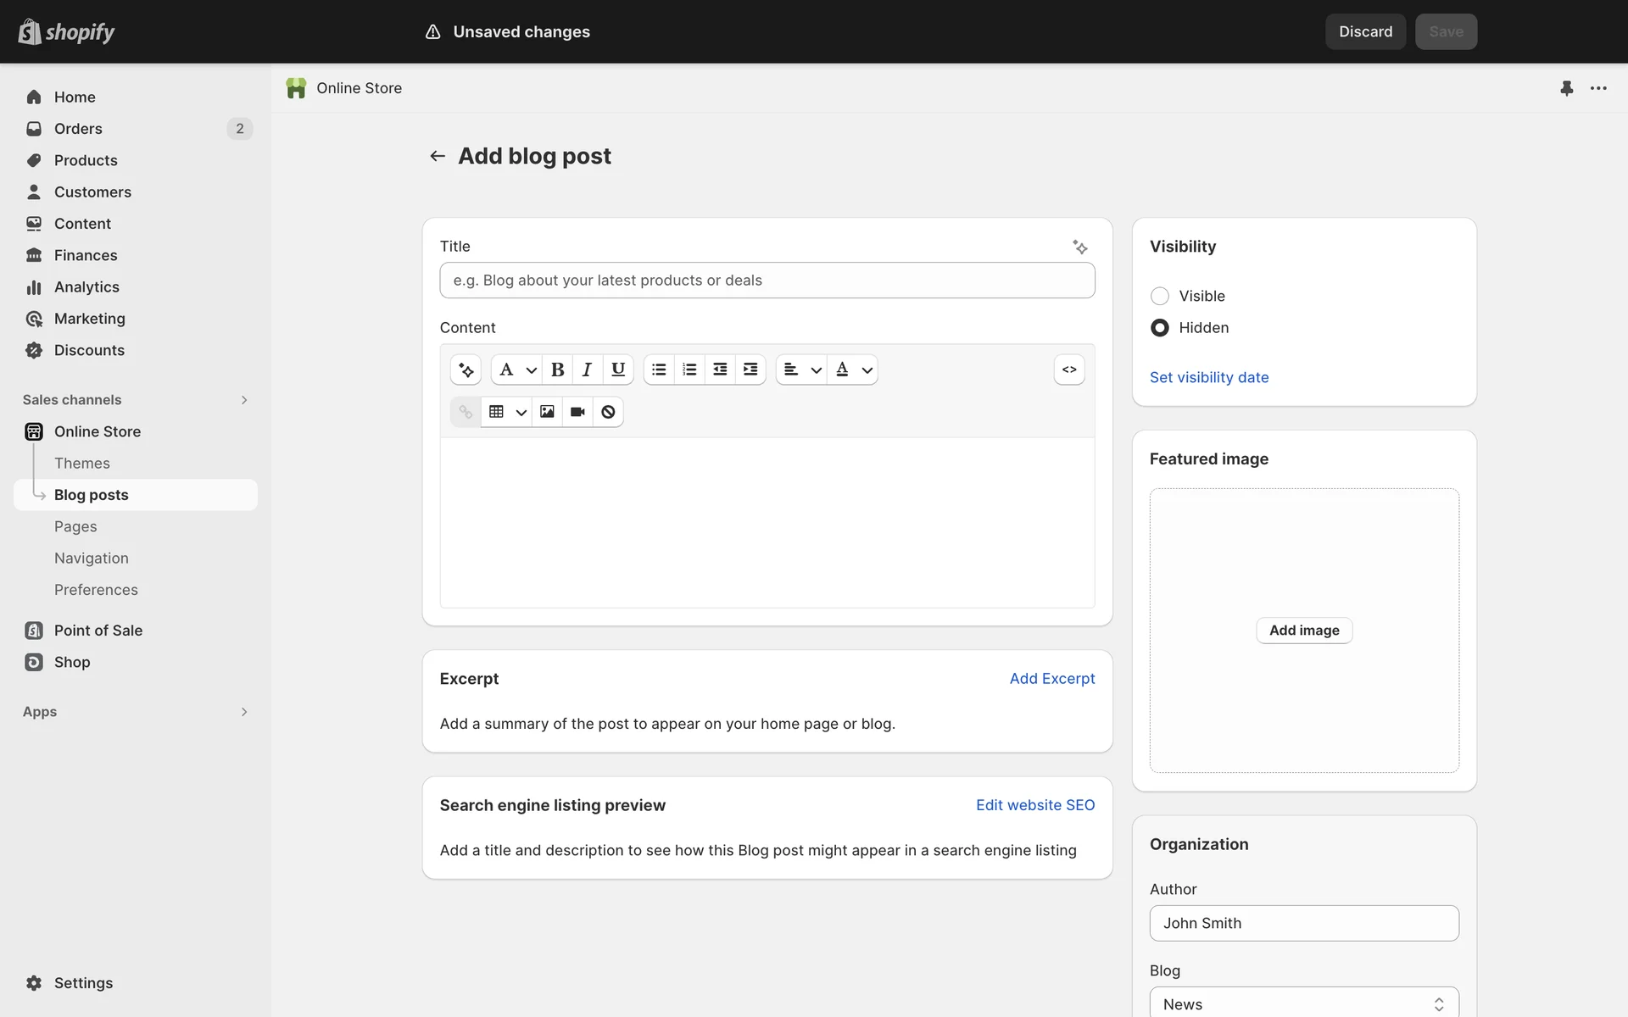Viewport: 1628px width, 1017px height.
Task: Click the Discard button
Action: 1364,31
